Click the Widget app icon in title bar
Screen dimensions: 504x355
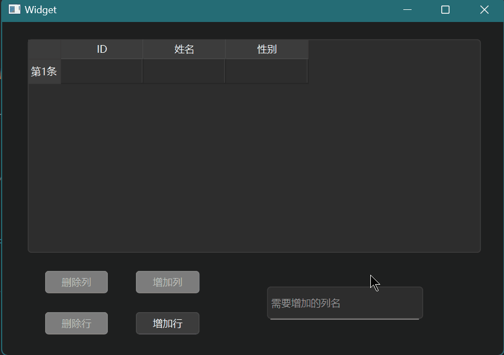(x=14, y=10)
